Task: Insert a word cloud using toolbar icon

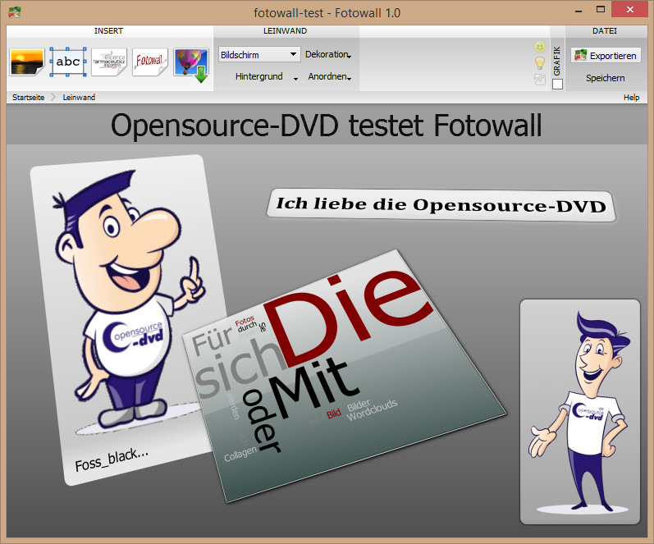Action: pyautogui.click(x=109, y=62)
